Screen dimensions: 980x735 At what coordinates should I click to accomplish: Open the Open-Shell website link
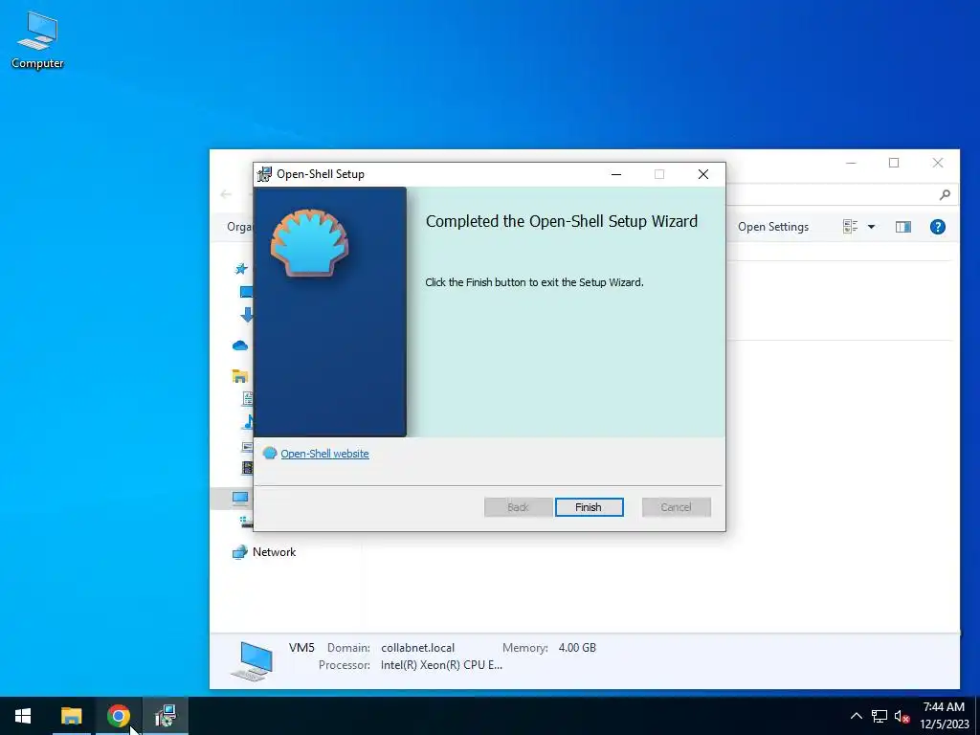pos(324,454)
